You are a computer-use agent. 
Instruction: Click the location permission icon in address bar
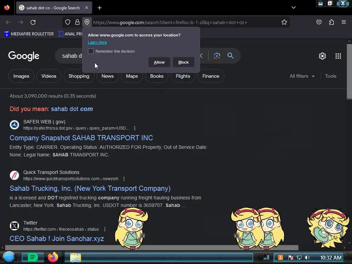pos(87,22)
